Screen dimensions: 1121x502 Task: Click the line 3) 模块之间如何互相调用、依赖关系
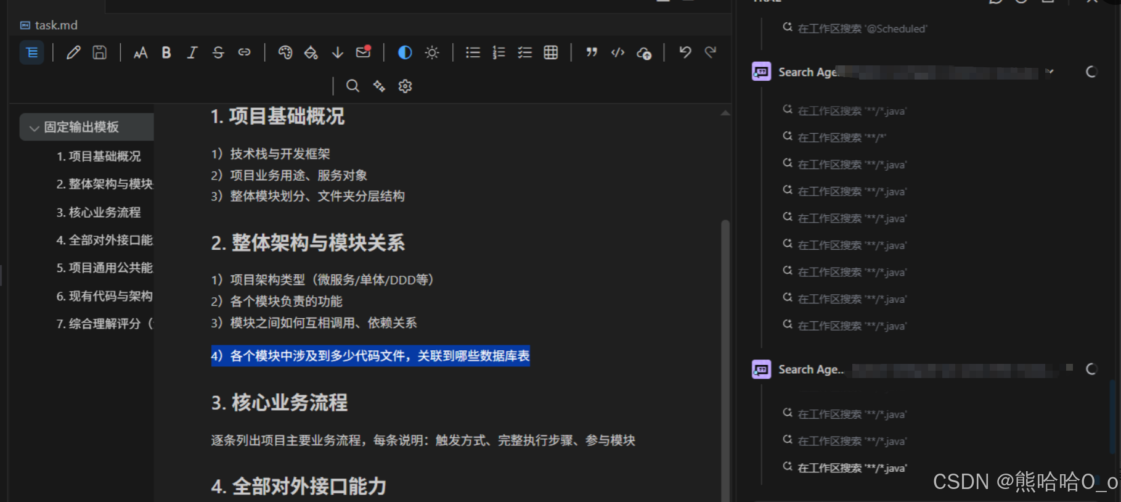tap(314, 323)
